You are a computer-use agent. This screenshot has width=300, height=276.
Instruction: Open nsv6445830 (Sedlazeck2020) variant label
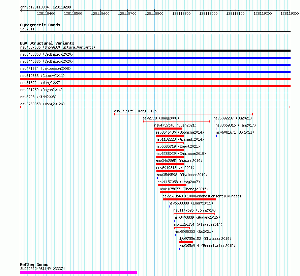[x=47, y=61]
